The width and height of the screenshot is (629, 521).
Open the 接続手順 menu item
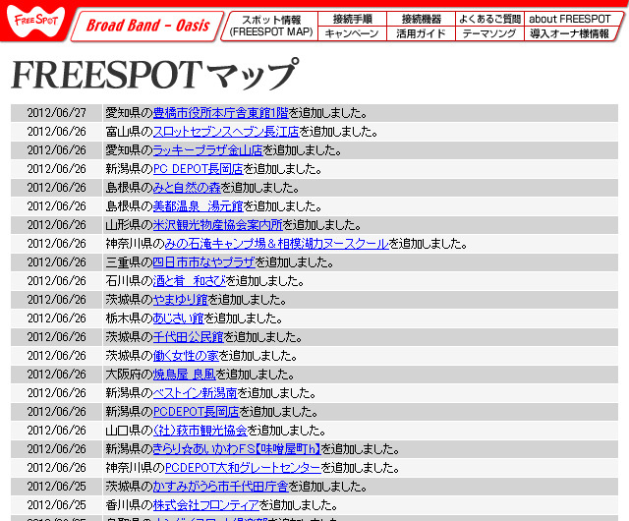tap(352, 19)
